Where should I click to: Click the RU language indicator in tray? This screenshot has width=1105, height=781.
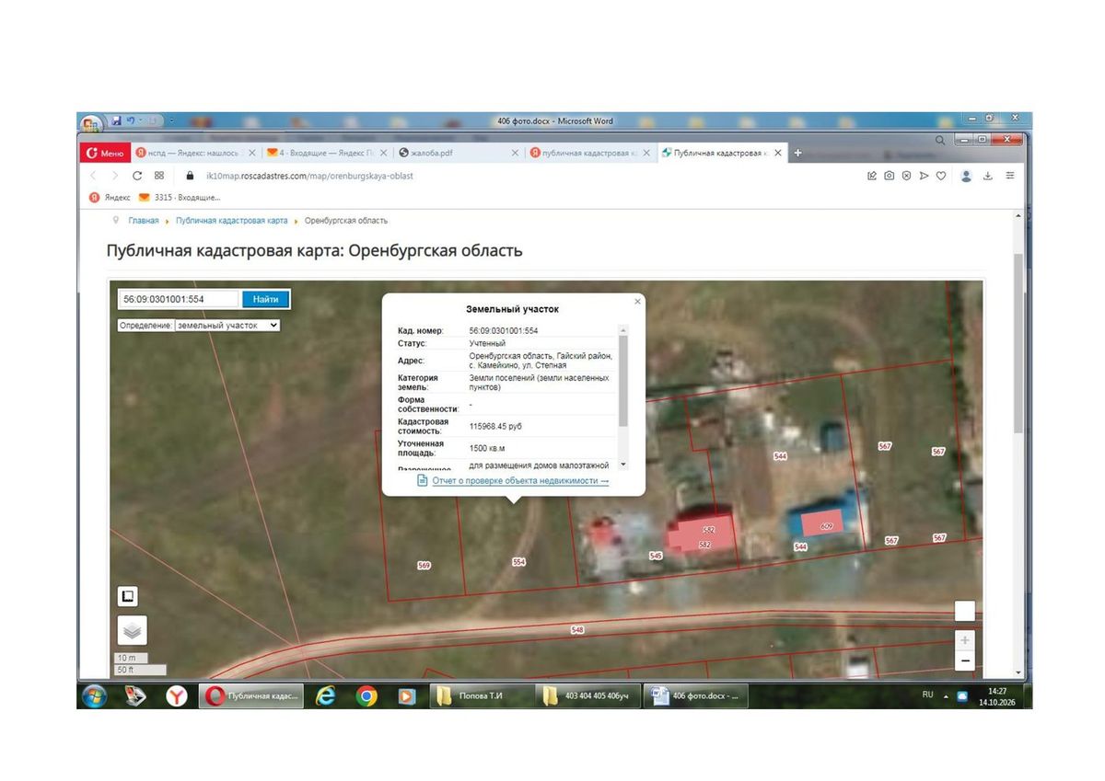click(x=927, y=695)
